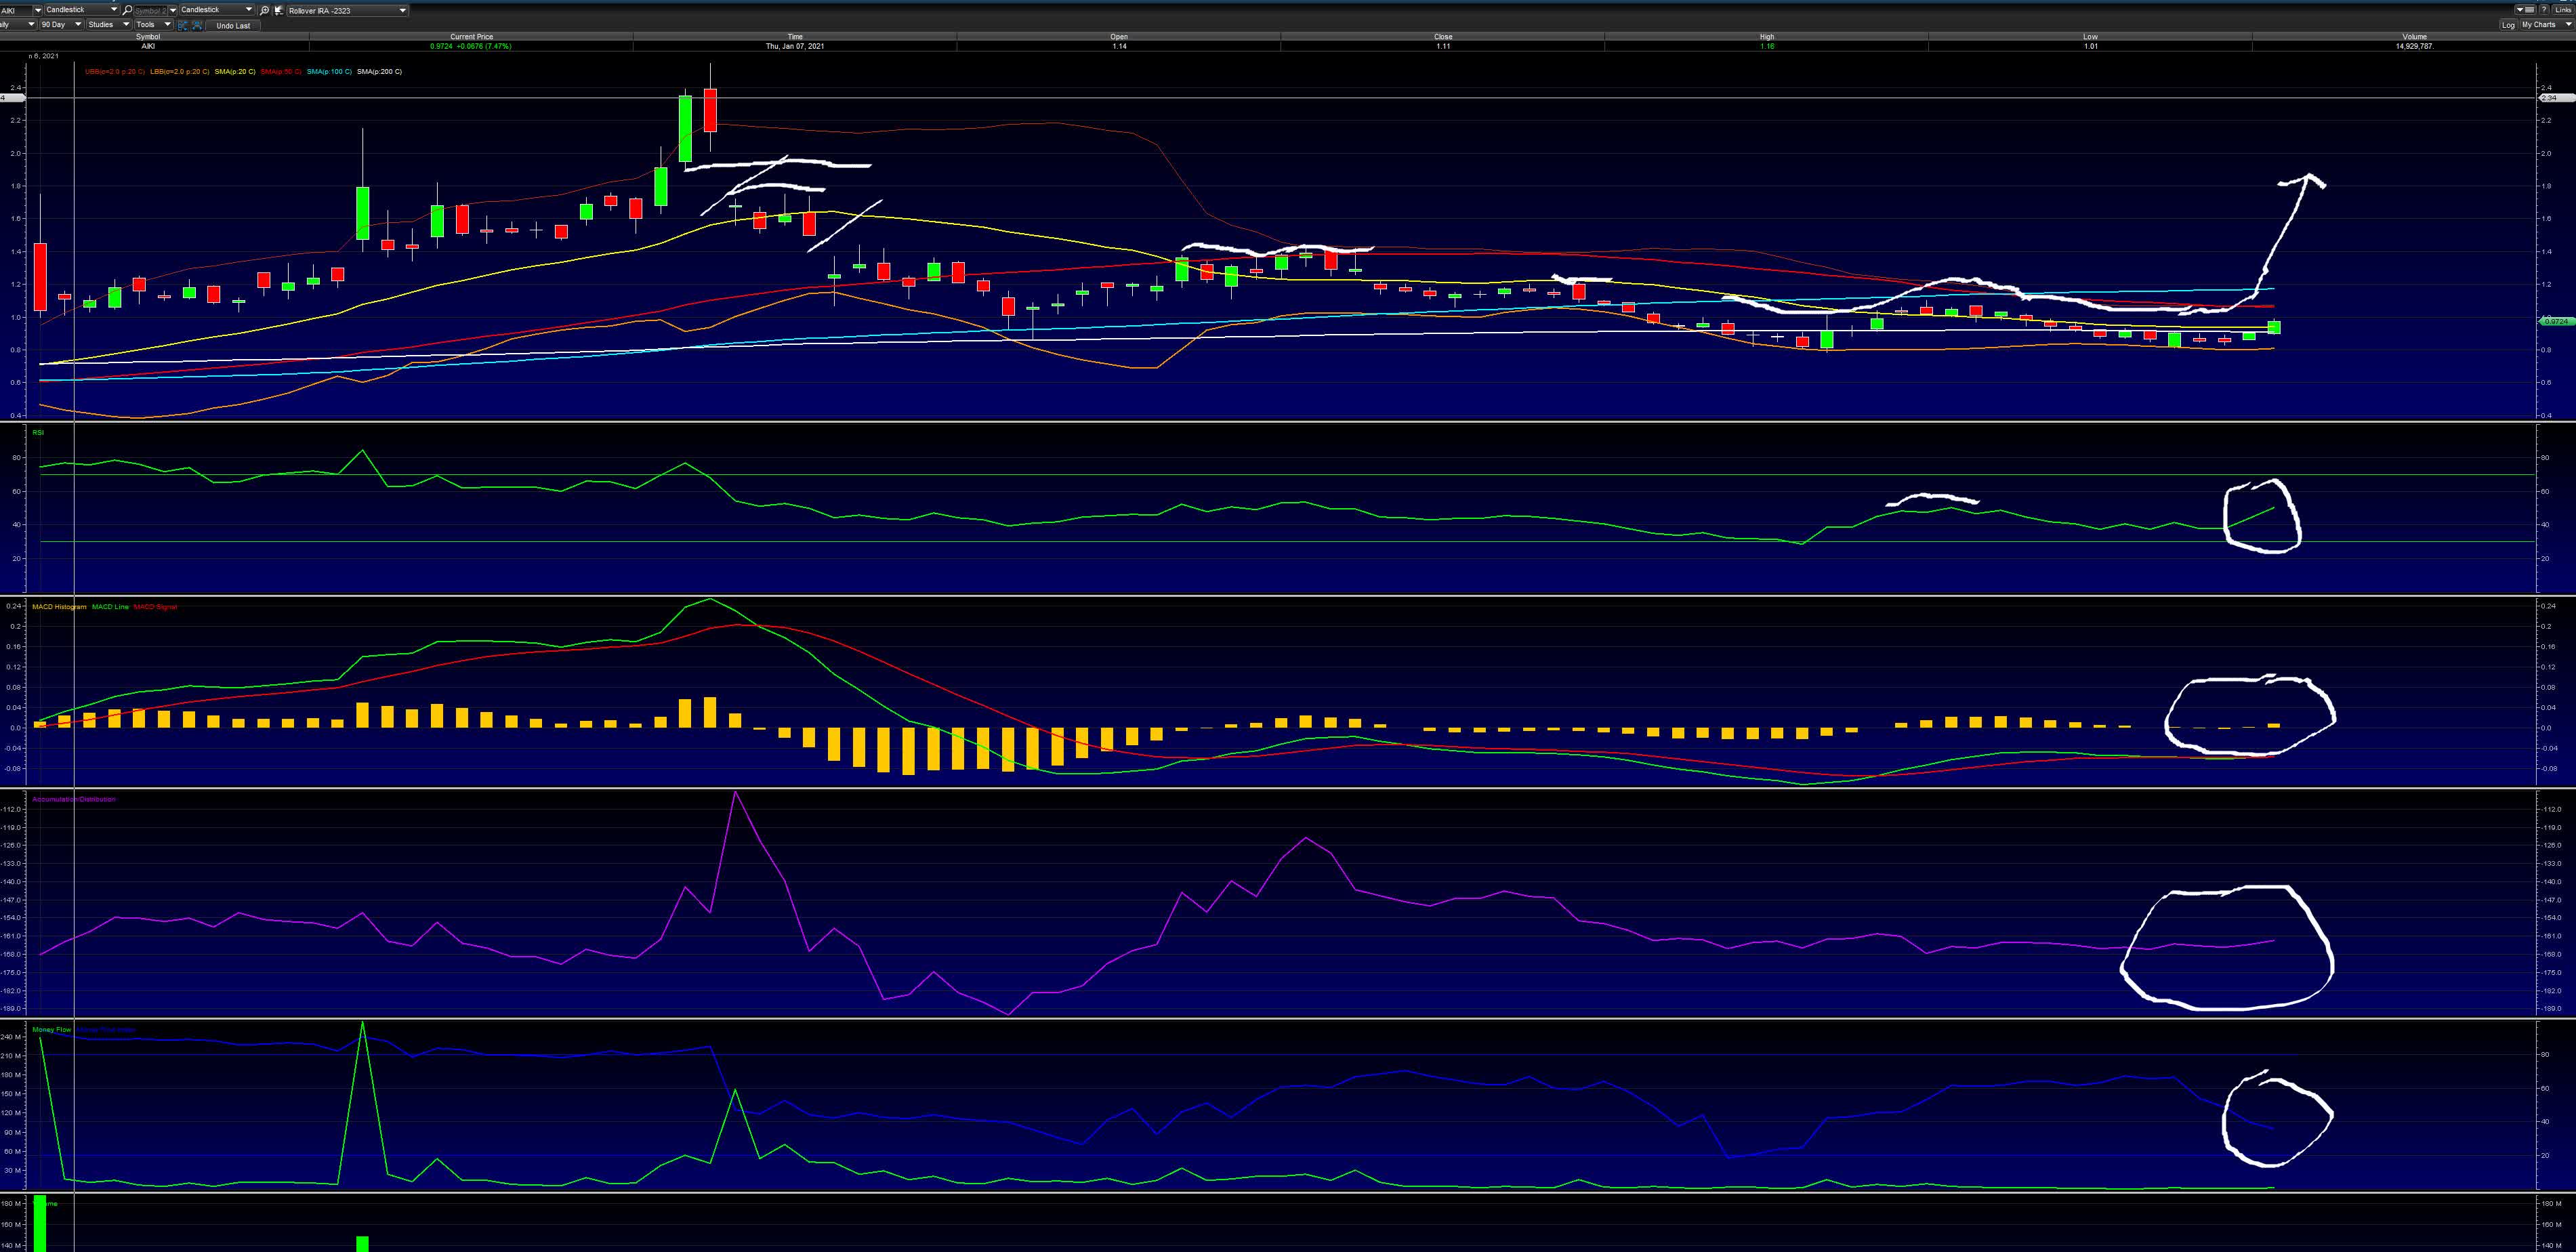Click the Accumulation/Distribution study label

pyautogui.click(x=74, y=799)
